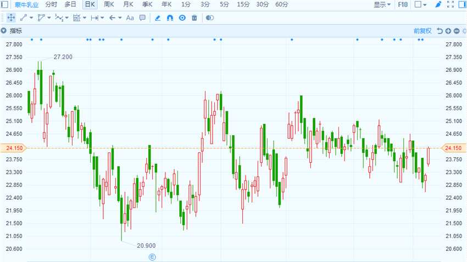Click the 20.900 low price annotation
This screenshot has width=467, height=262.
pyautogui.click(x=146, y=246)
